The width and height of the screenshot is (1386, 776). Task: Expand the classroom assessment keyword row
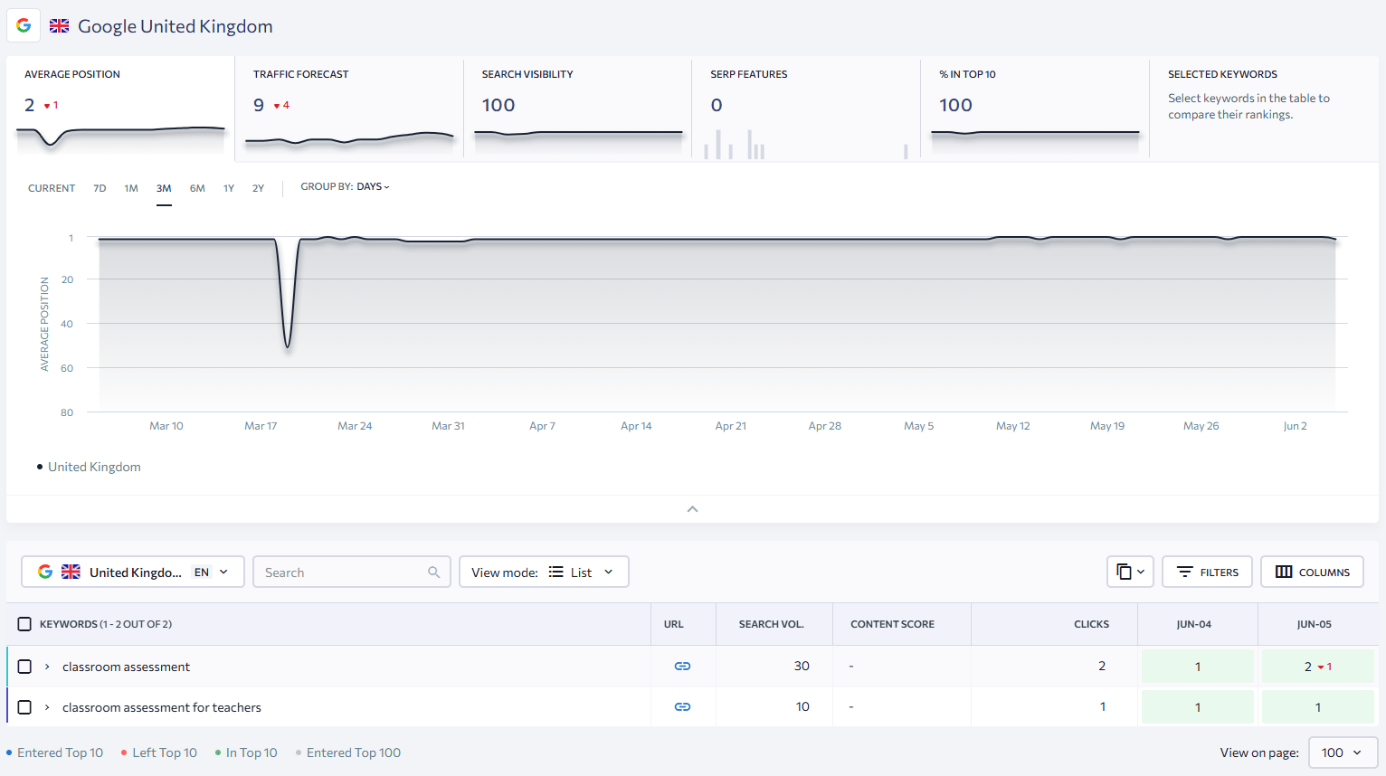(47, 667)
